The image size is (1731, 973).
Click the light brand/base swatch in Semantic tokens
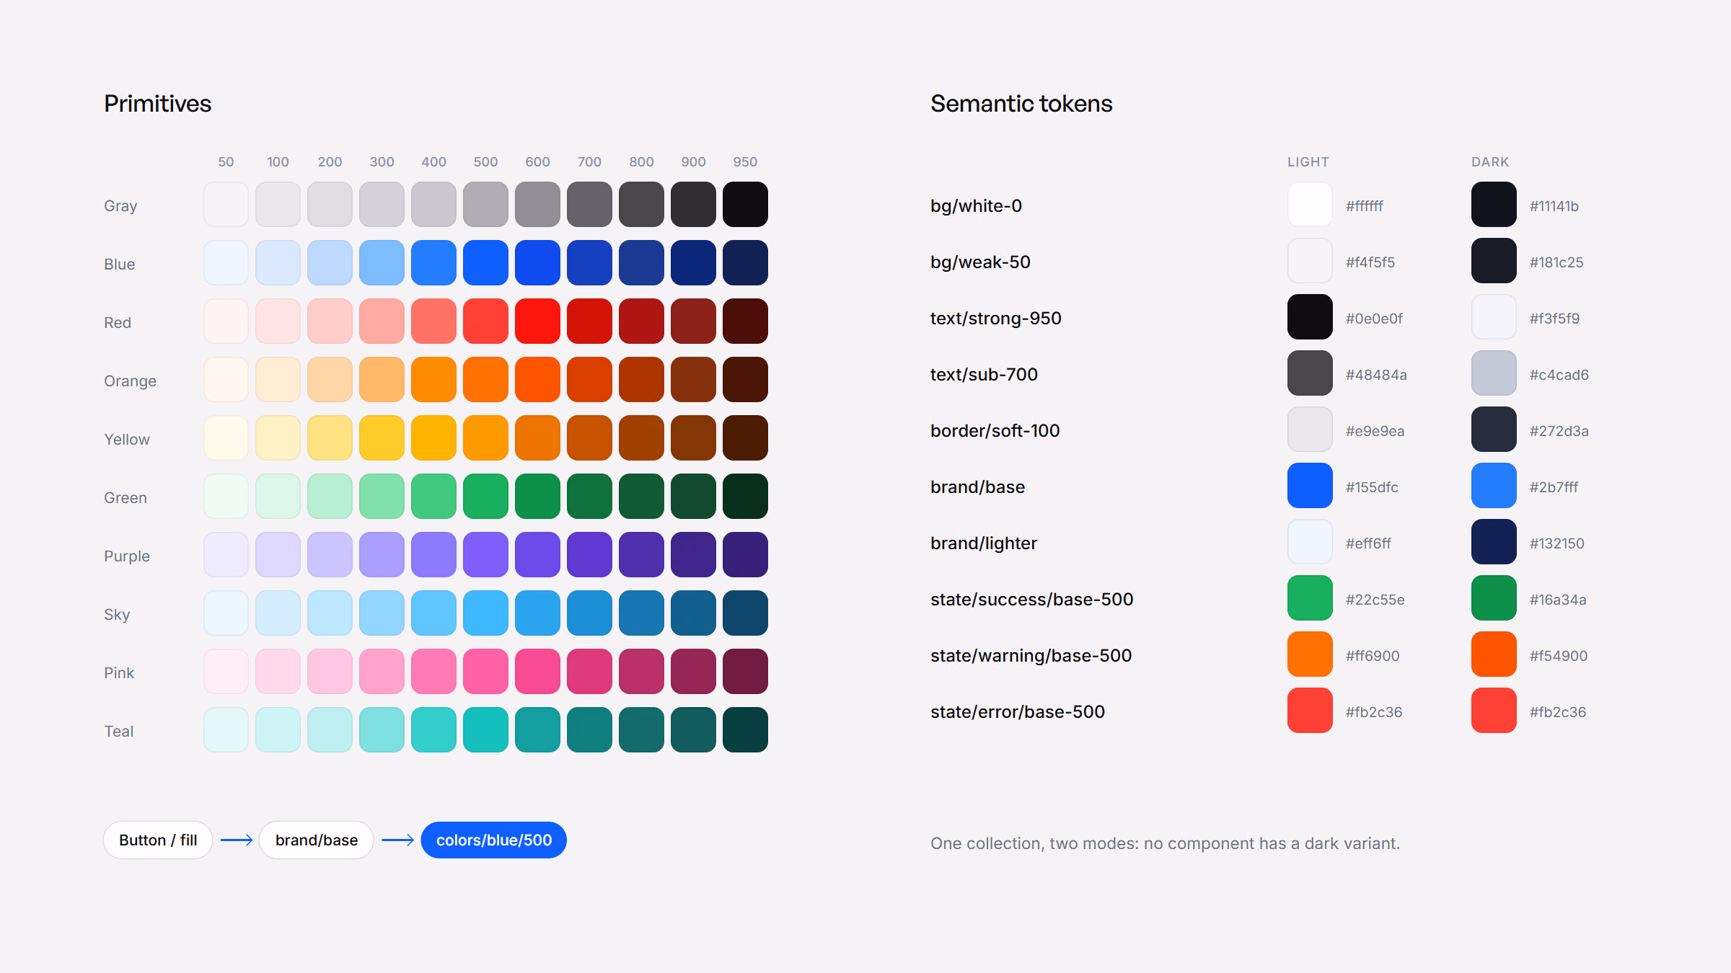(x=1310, y=485)
